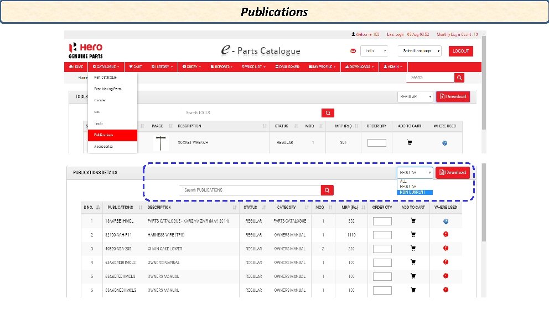Click the Search TOOLS magnifier button
549x314 pixels.
(x=328, y=113)
